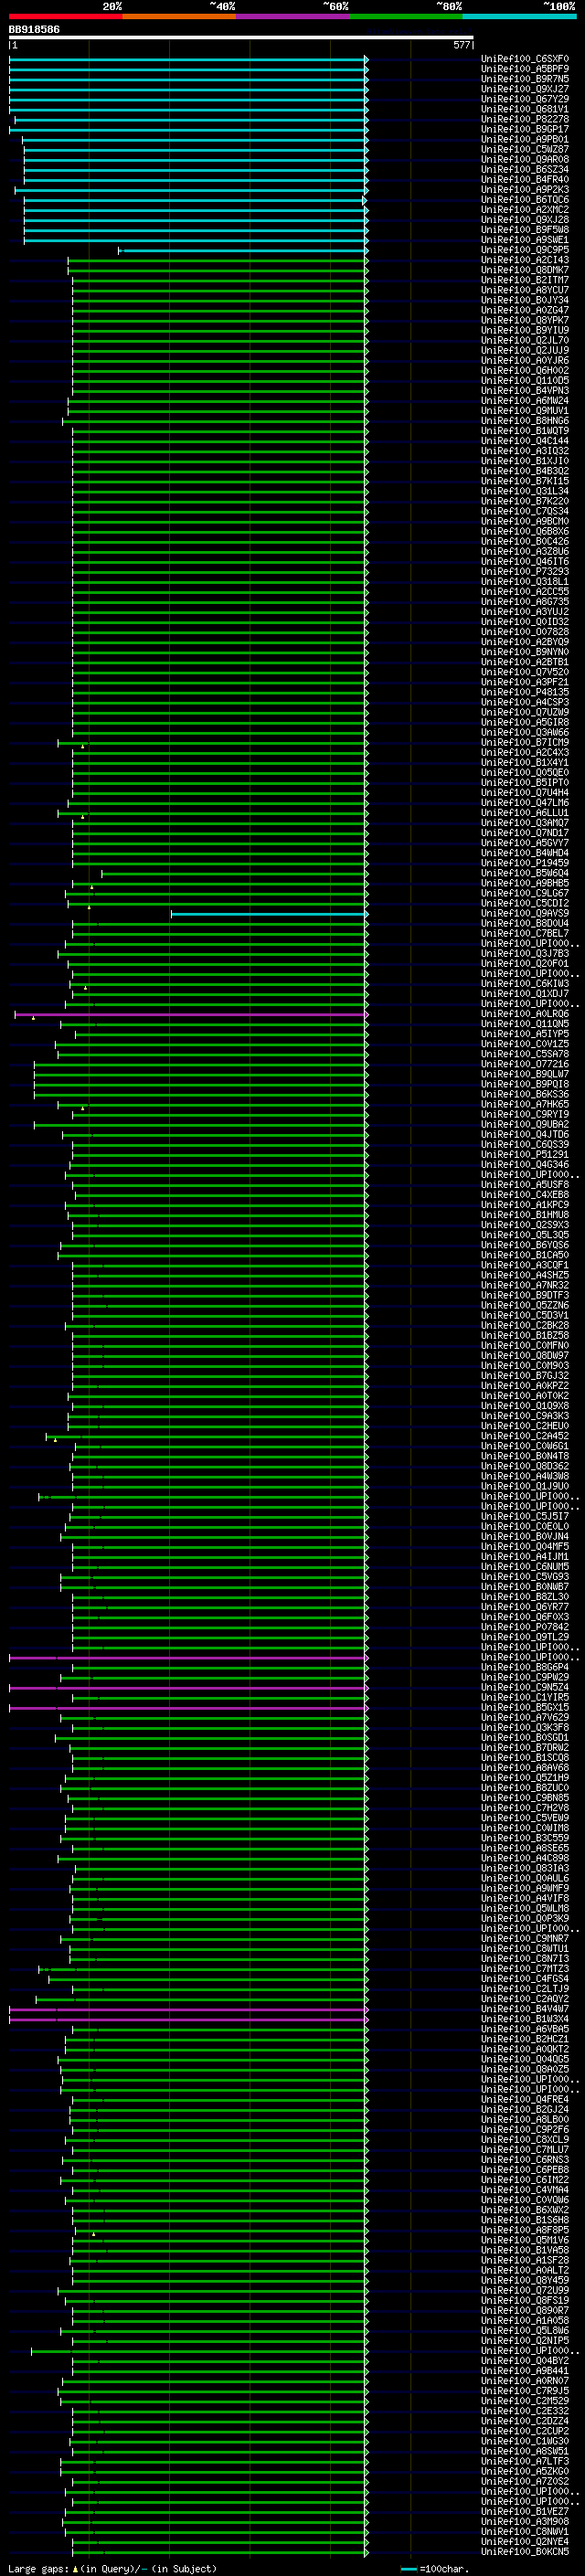The height and width of the screenshot is (2576, 585).
Task: Select the UniRef100_A8F8P5 label
Action: pos(525,2230)
